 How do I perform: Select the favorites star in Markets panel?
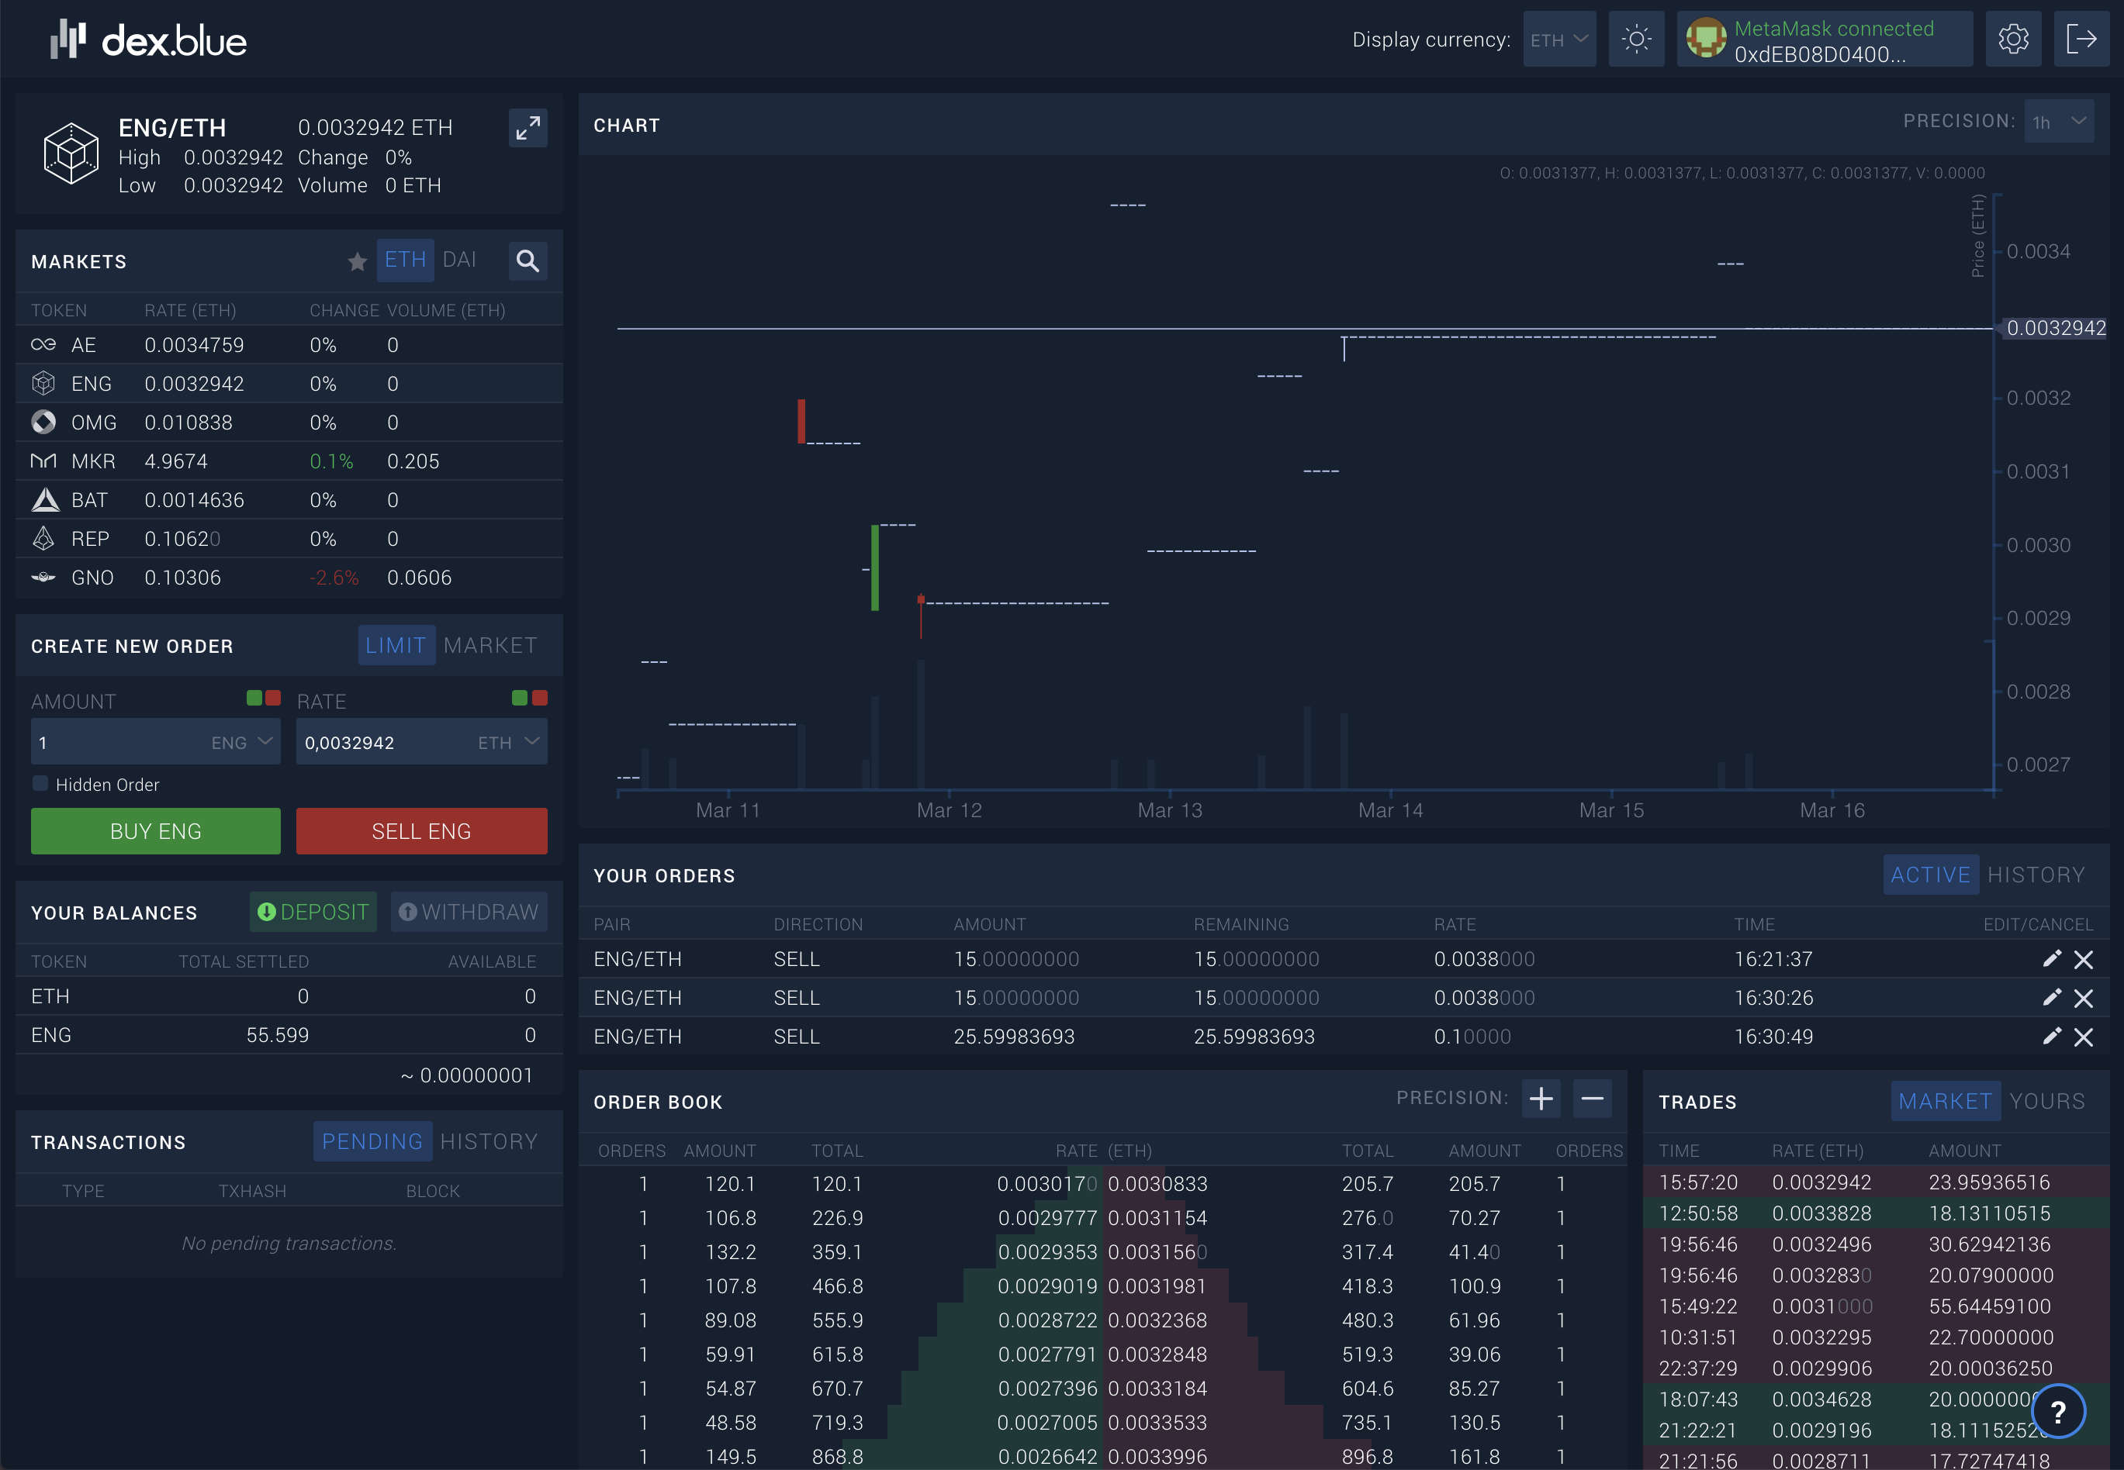click(x=357, y=261)
